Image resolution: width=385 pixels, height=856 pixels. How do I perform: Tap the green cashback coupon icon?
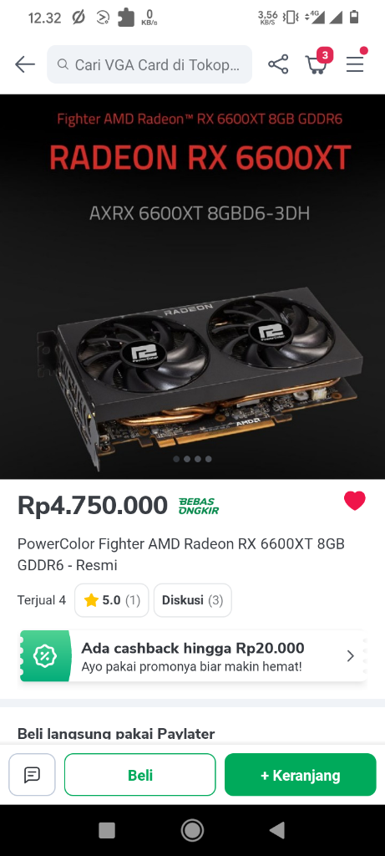[45, 655]
